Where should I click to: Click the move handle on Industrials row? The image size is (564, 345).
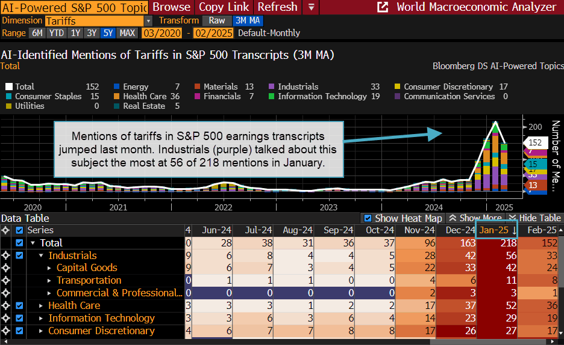5,255
